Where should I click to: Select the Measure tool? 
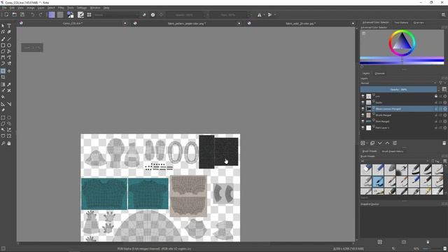pos(9,104)
